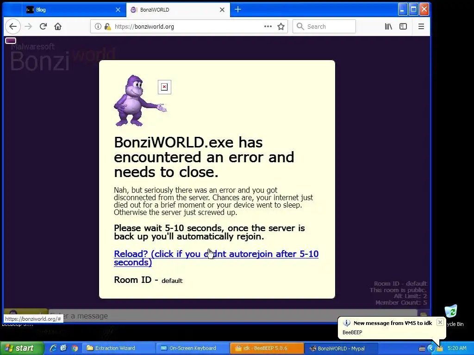Open the middle quick launch globe icon

63,348
